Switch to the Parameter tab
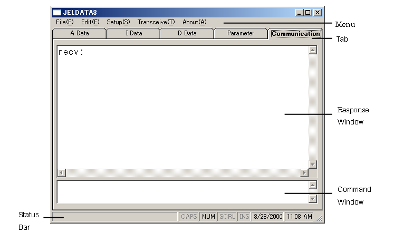Screen dimensions: 394x242 click(241, 33)
